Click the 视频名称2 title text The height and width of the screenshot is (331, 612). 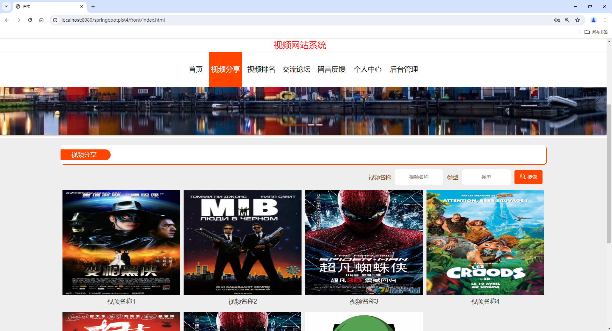pos(243,301)
